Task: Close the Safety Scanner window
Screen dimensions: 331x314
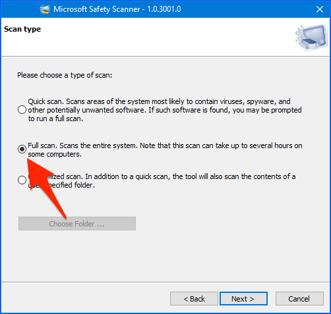Action: click(x=320, y=9)
